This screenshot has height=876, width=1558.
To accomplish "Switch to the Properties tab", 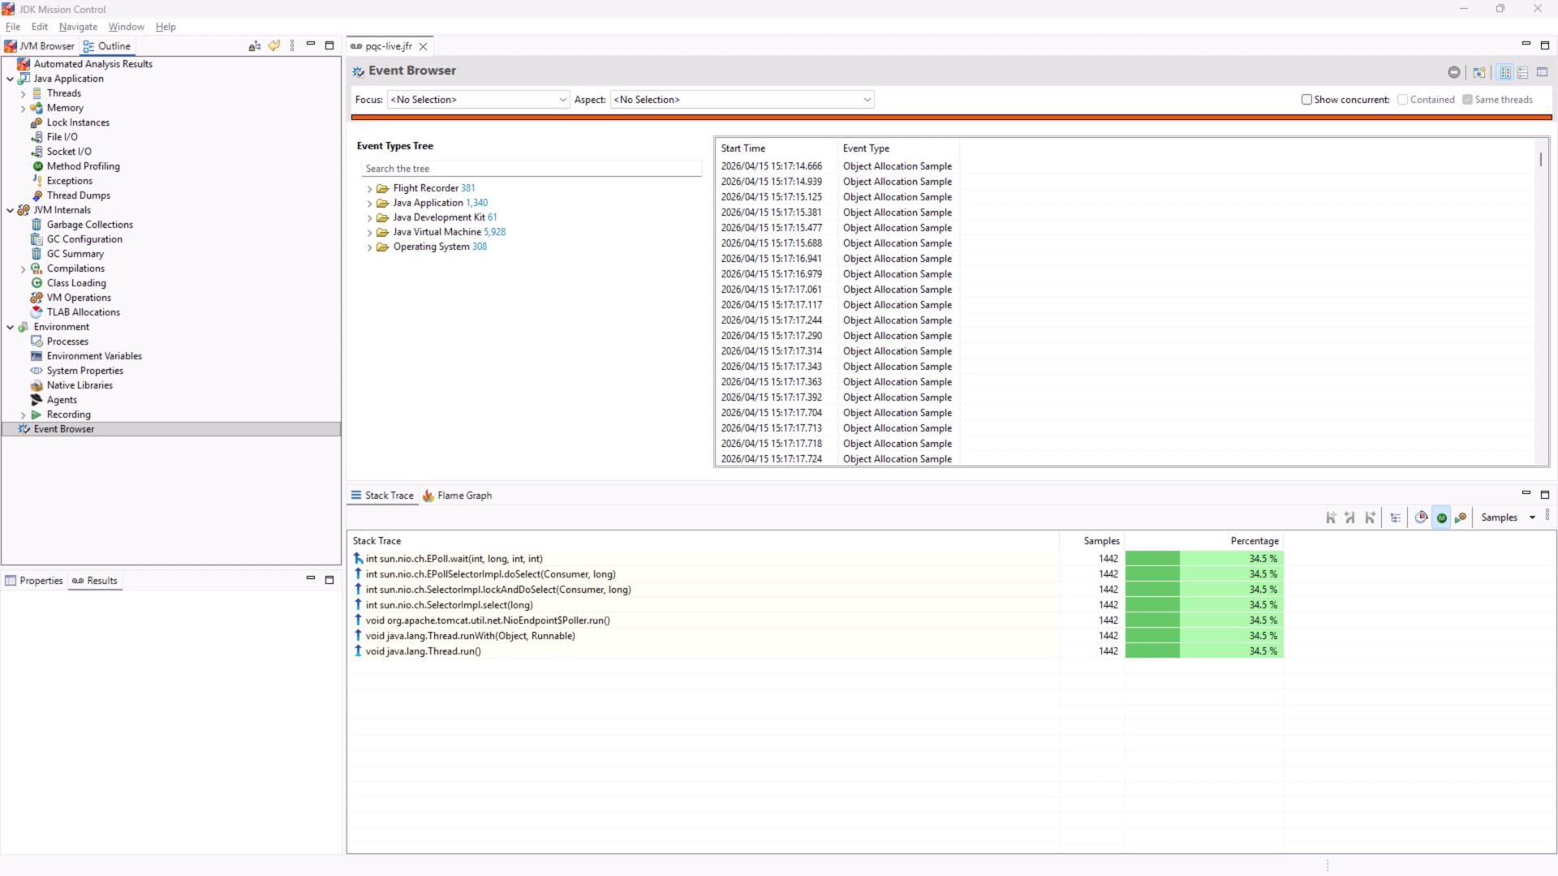I will 34,581.
